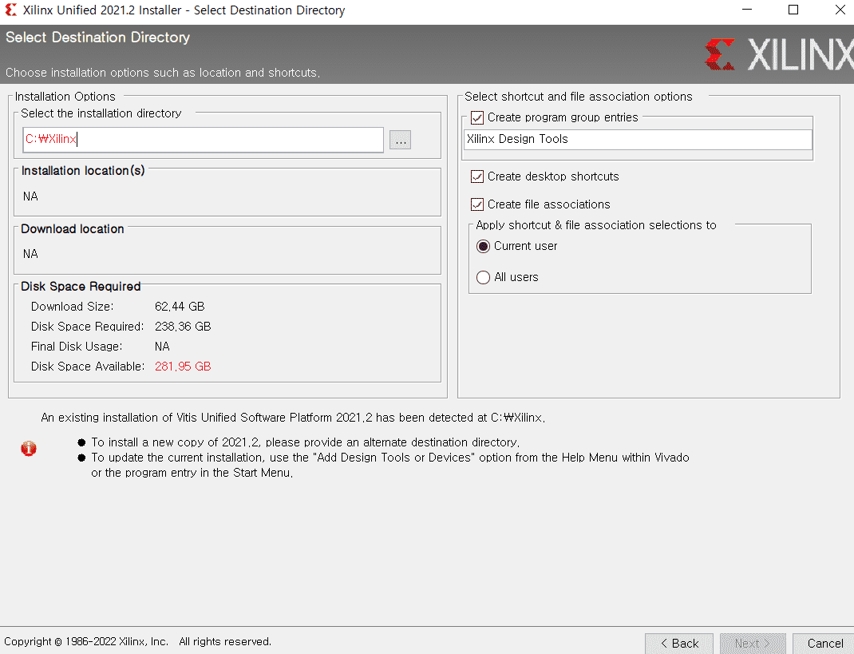Click the Select Destination Directory header title
This screenshot has width=854, height=654.
click(98, 38)
